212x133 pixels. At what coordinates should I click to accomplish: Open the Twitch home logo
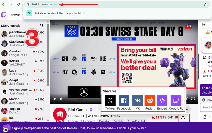click(x=4, y=15)
